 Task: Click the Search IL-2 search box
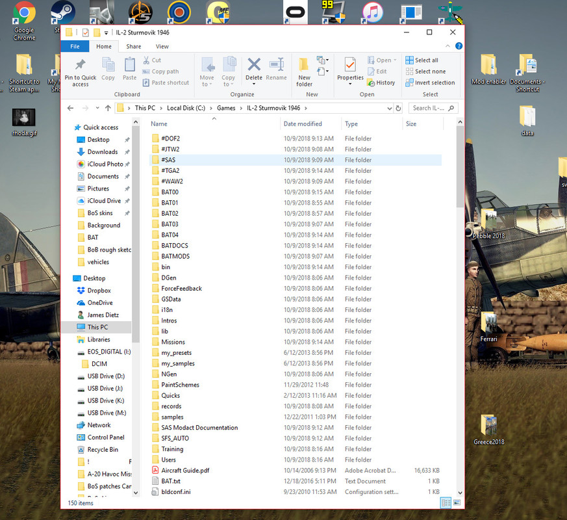pyautogui.click(x=433, y=108)
